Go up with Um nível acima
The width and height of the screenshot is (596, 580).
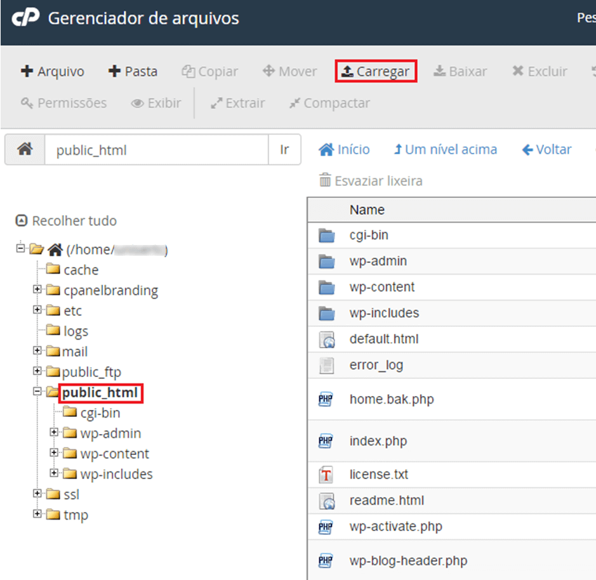pyautogui.click(x=446, y=149)
